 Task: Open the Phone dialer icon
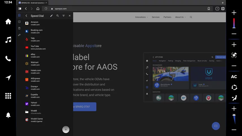(x=8, y=58)
